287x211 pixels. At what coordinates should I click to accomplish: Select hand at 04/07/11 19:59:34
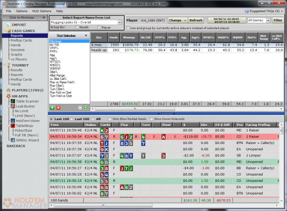(164, 137)
